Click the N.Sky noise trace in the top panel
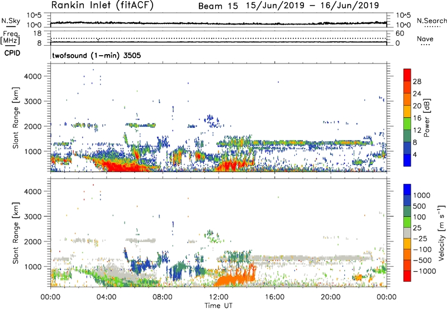This screenshot has height=309, width=447. 218,23
